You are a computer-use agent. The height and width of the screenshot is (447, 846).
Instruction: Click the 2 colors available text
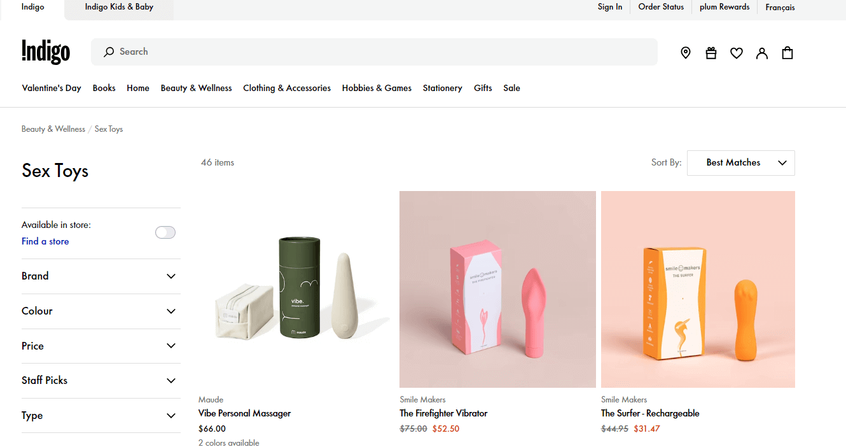[x=229, y=443]
